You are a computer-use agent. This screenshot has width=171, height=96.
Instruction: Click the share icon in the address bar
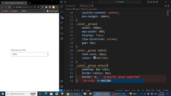tap(35, 7)
